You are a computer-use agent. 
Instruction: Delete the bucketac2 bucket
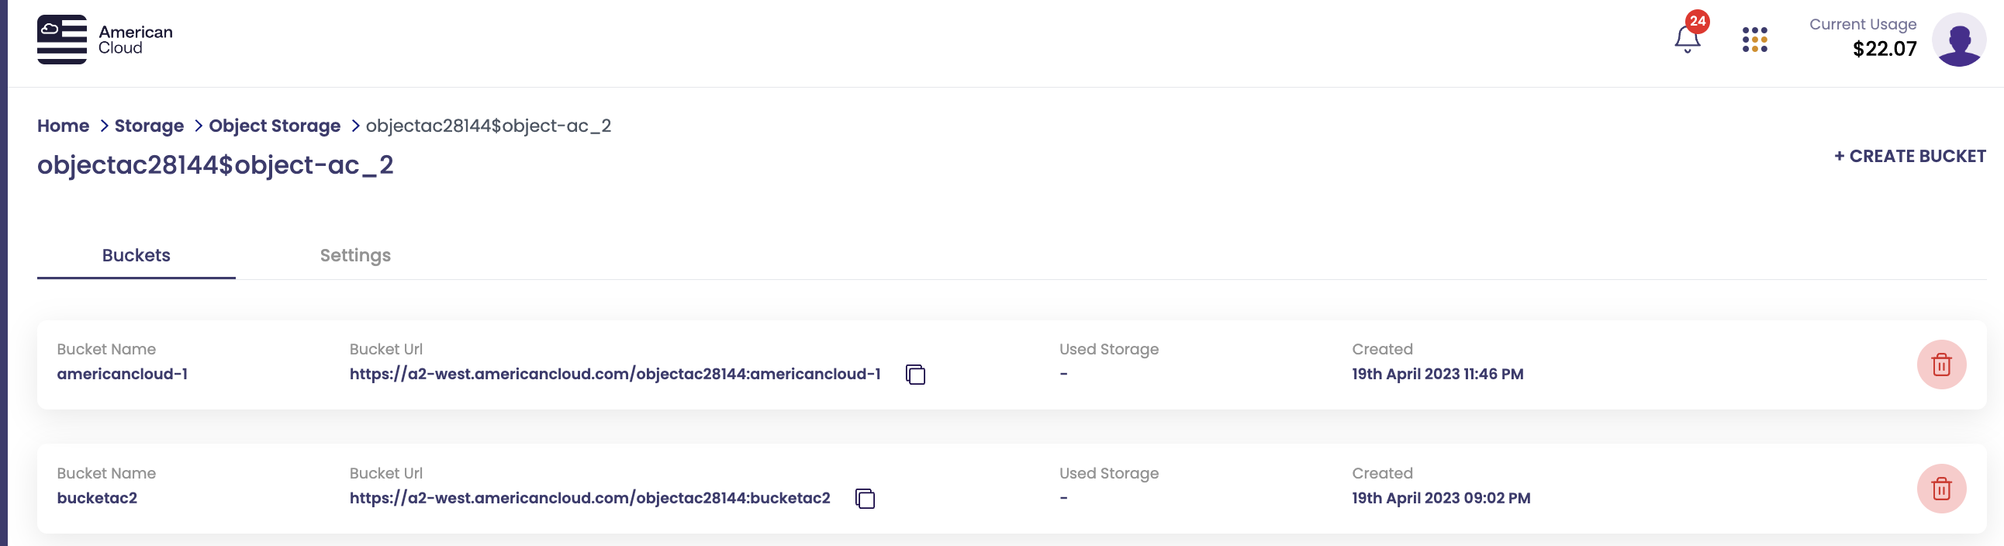coord(1941,489)
